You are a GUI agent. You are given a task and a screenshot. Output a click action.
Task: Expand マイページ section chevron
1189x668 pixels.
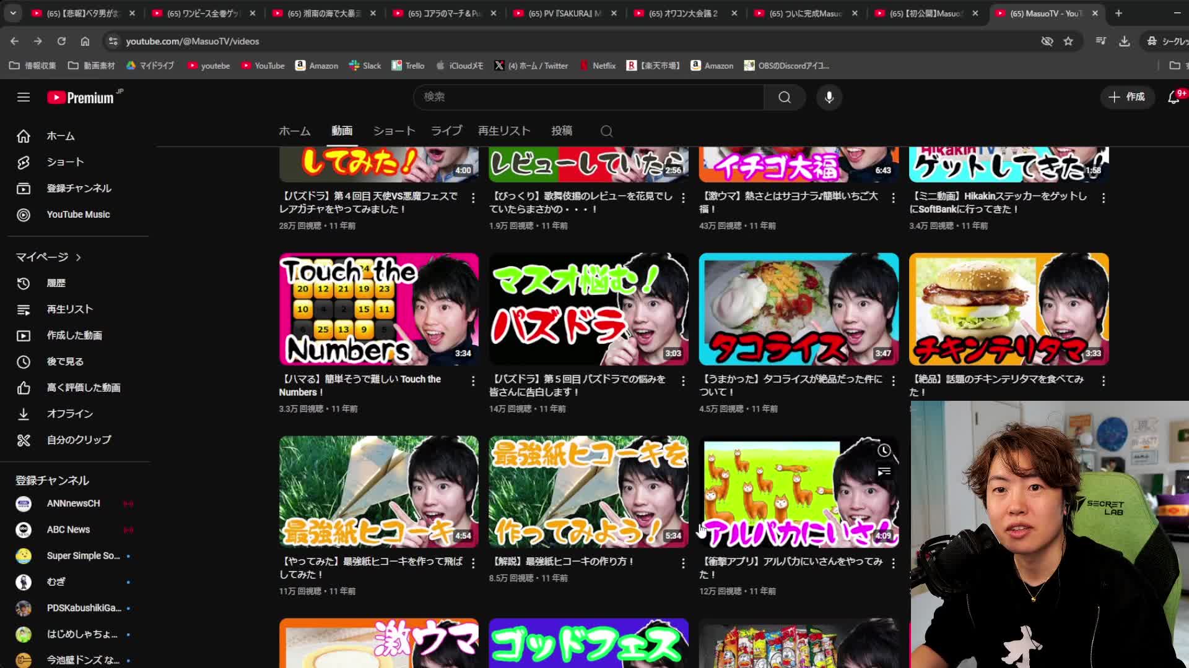78,257
